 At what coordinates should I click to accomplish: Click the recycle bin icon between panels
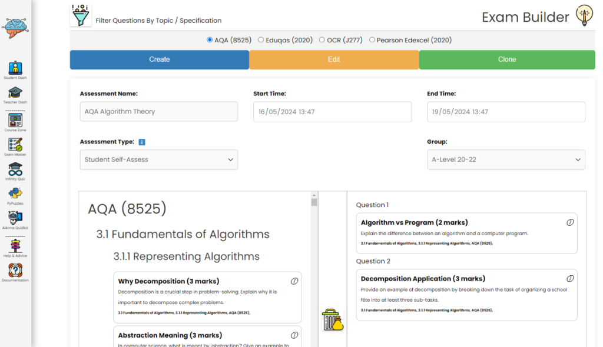[332, 319]
